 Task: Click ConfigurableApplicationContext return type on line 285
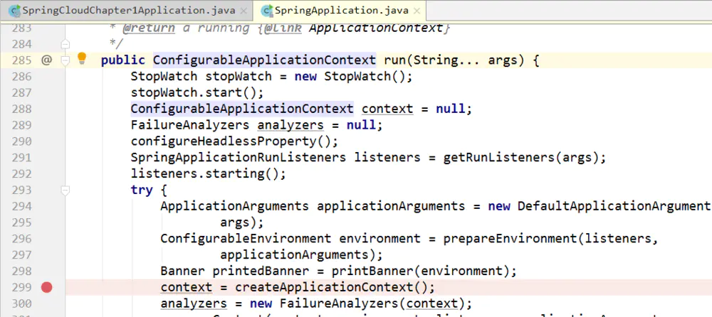[265, 60]
